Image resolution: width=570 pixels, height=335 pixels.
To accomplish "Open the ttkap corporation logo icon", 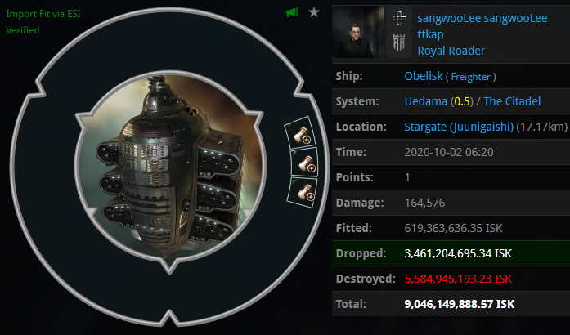I will point(399,18).
